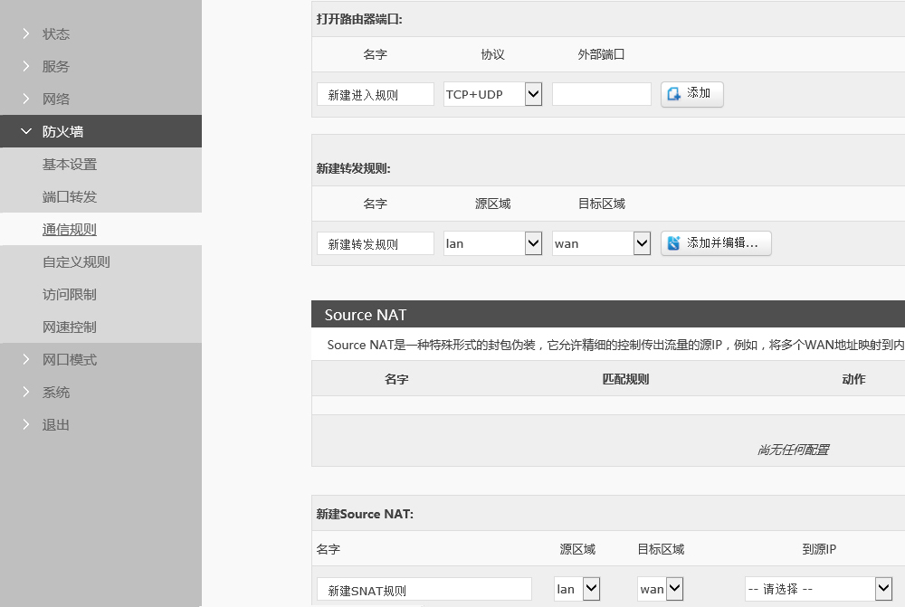The width and height of the screenshot is (905, 607).
Task: Click the edit icon on 添加并编辑 button
Action: pos(673,243)
